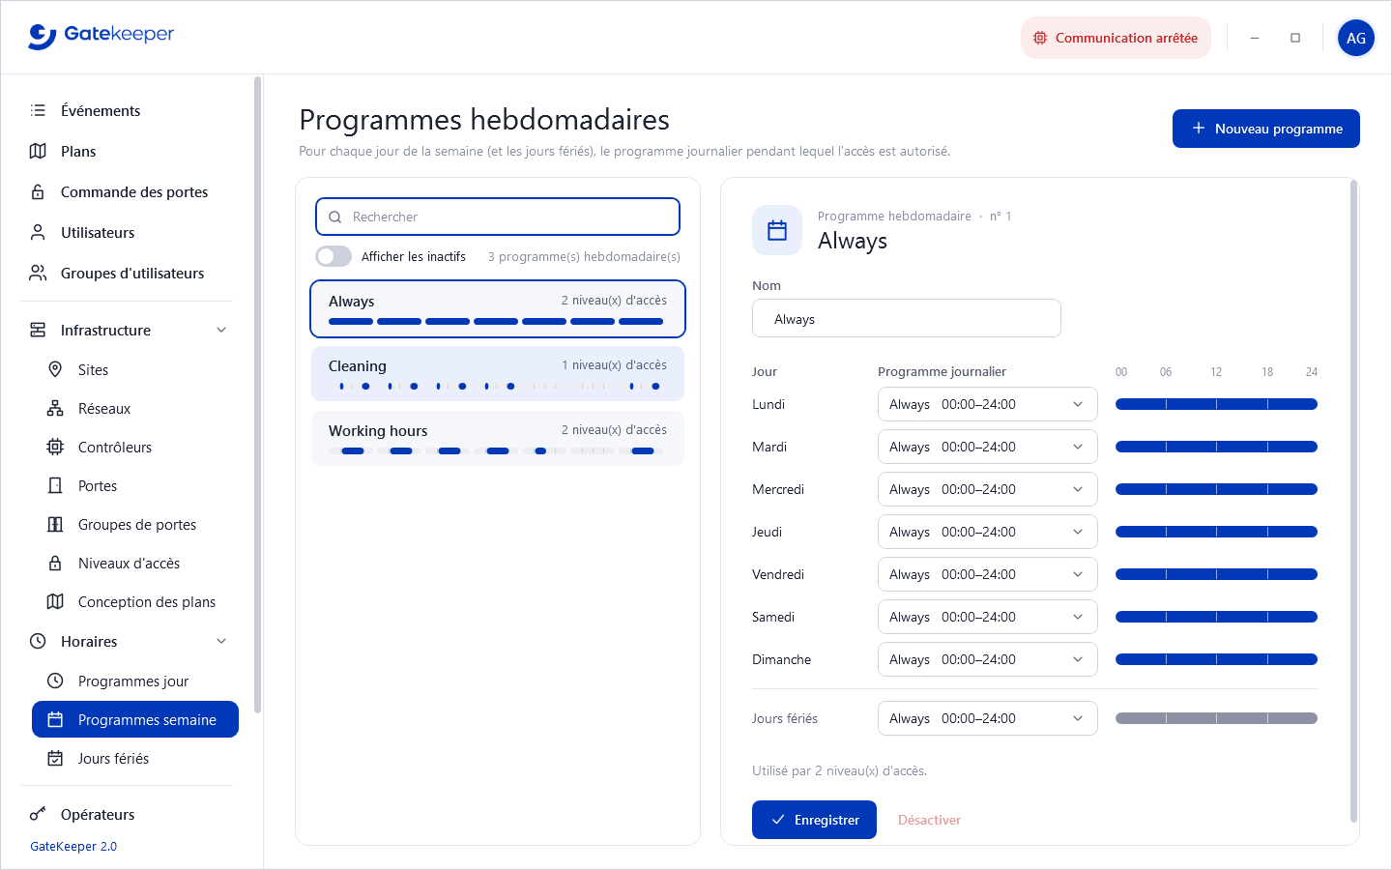Screen dimensions: 1392x870
Task: Open the Jours fériés programme dropdown
Action: click(x=988, y=718)
